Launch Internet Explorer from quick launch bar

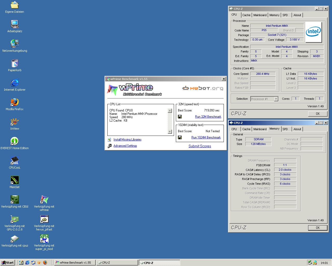click(27, 263)
